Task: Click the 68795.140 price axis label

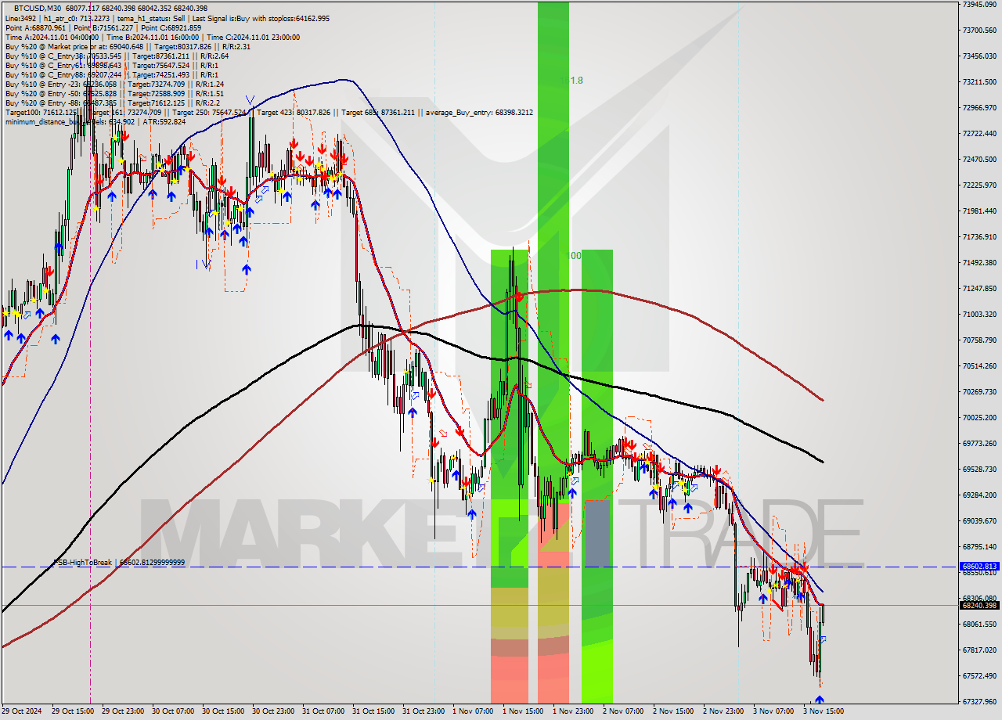Action: pyautogui.click(x=981, y=546)
